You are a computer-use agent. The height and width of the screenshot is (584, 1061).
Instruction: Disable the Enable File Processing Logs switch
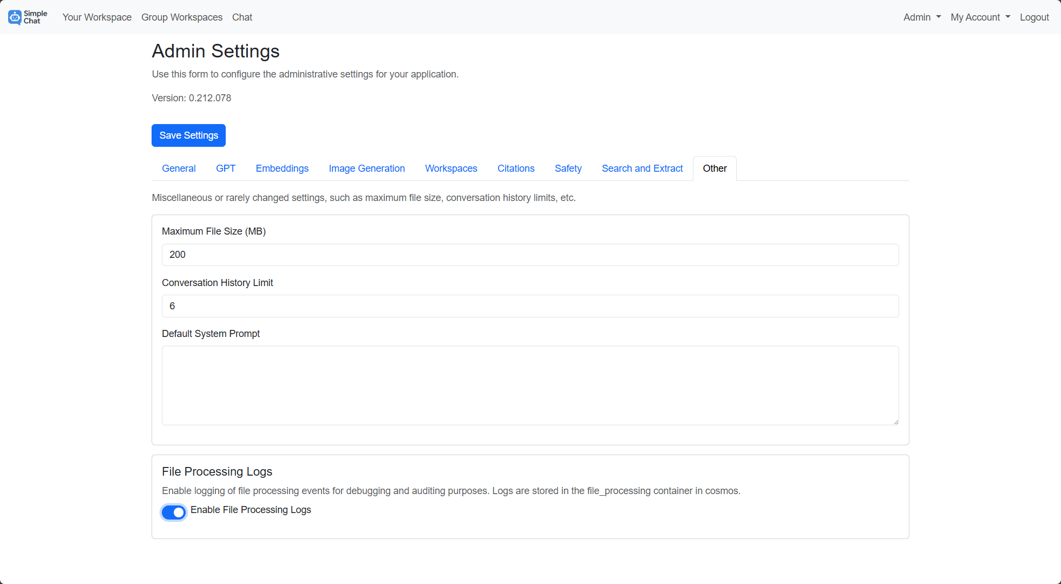tap(173, 512)
